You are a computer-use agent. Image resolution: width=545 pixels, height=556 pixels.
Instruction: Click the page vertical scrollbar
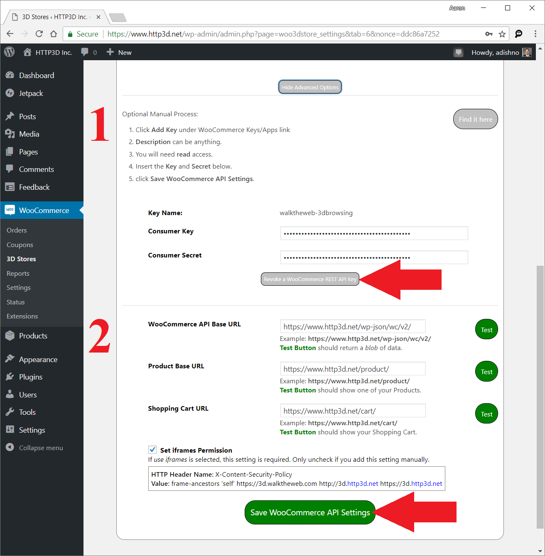click(x=540, y=397)
